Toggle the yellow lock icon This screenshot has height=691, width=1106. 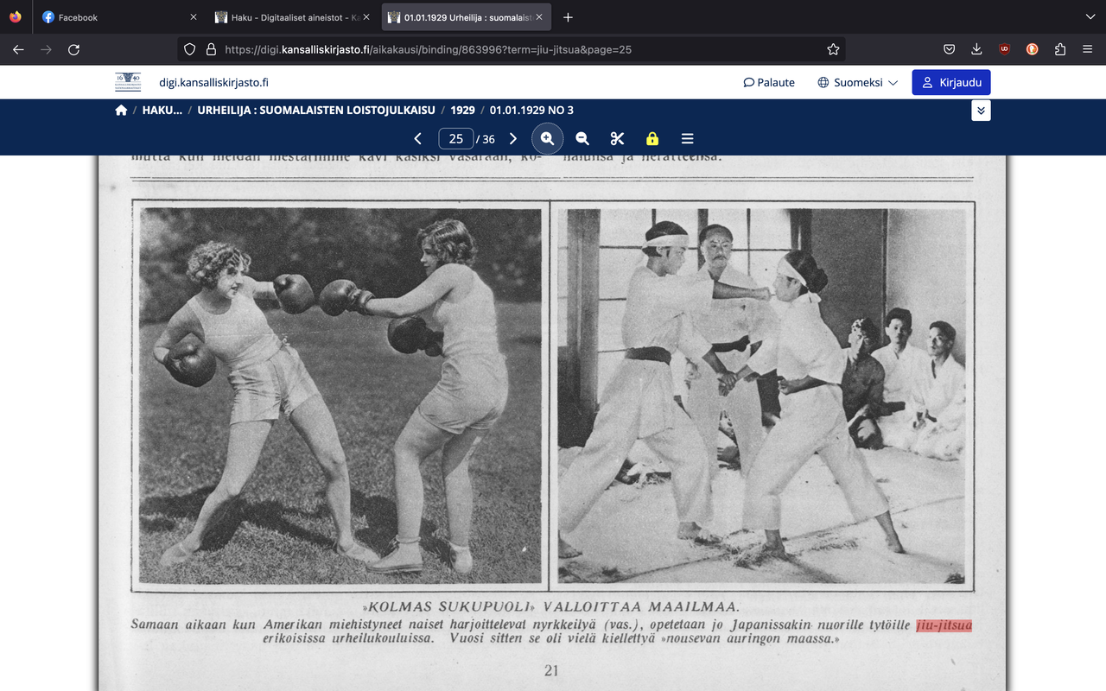[652, 138]
